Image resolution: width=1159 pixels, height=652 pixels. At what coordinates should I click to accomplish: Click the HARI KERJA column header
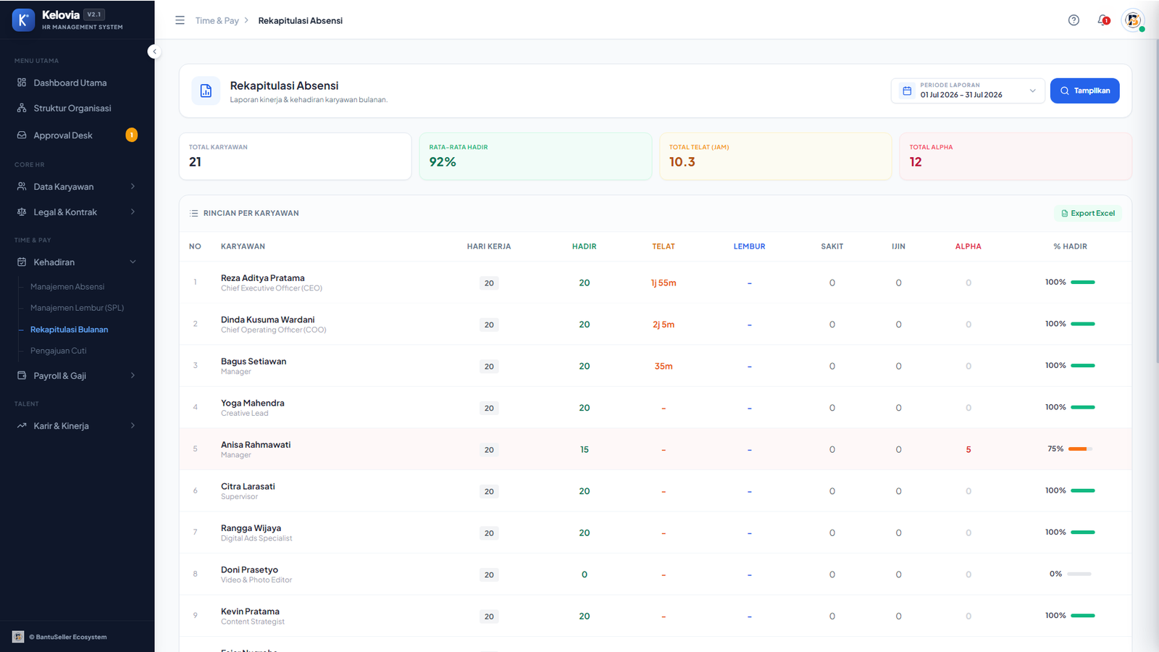[489, 246]
